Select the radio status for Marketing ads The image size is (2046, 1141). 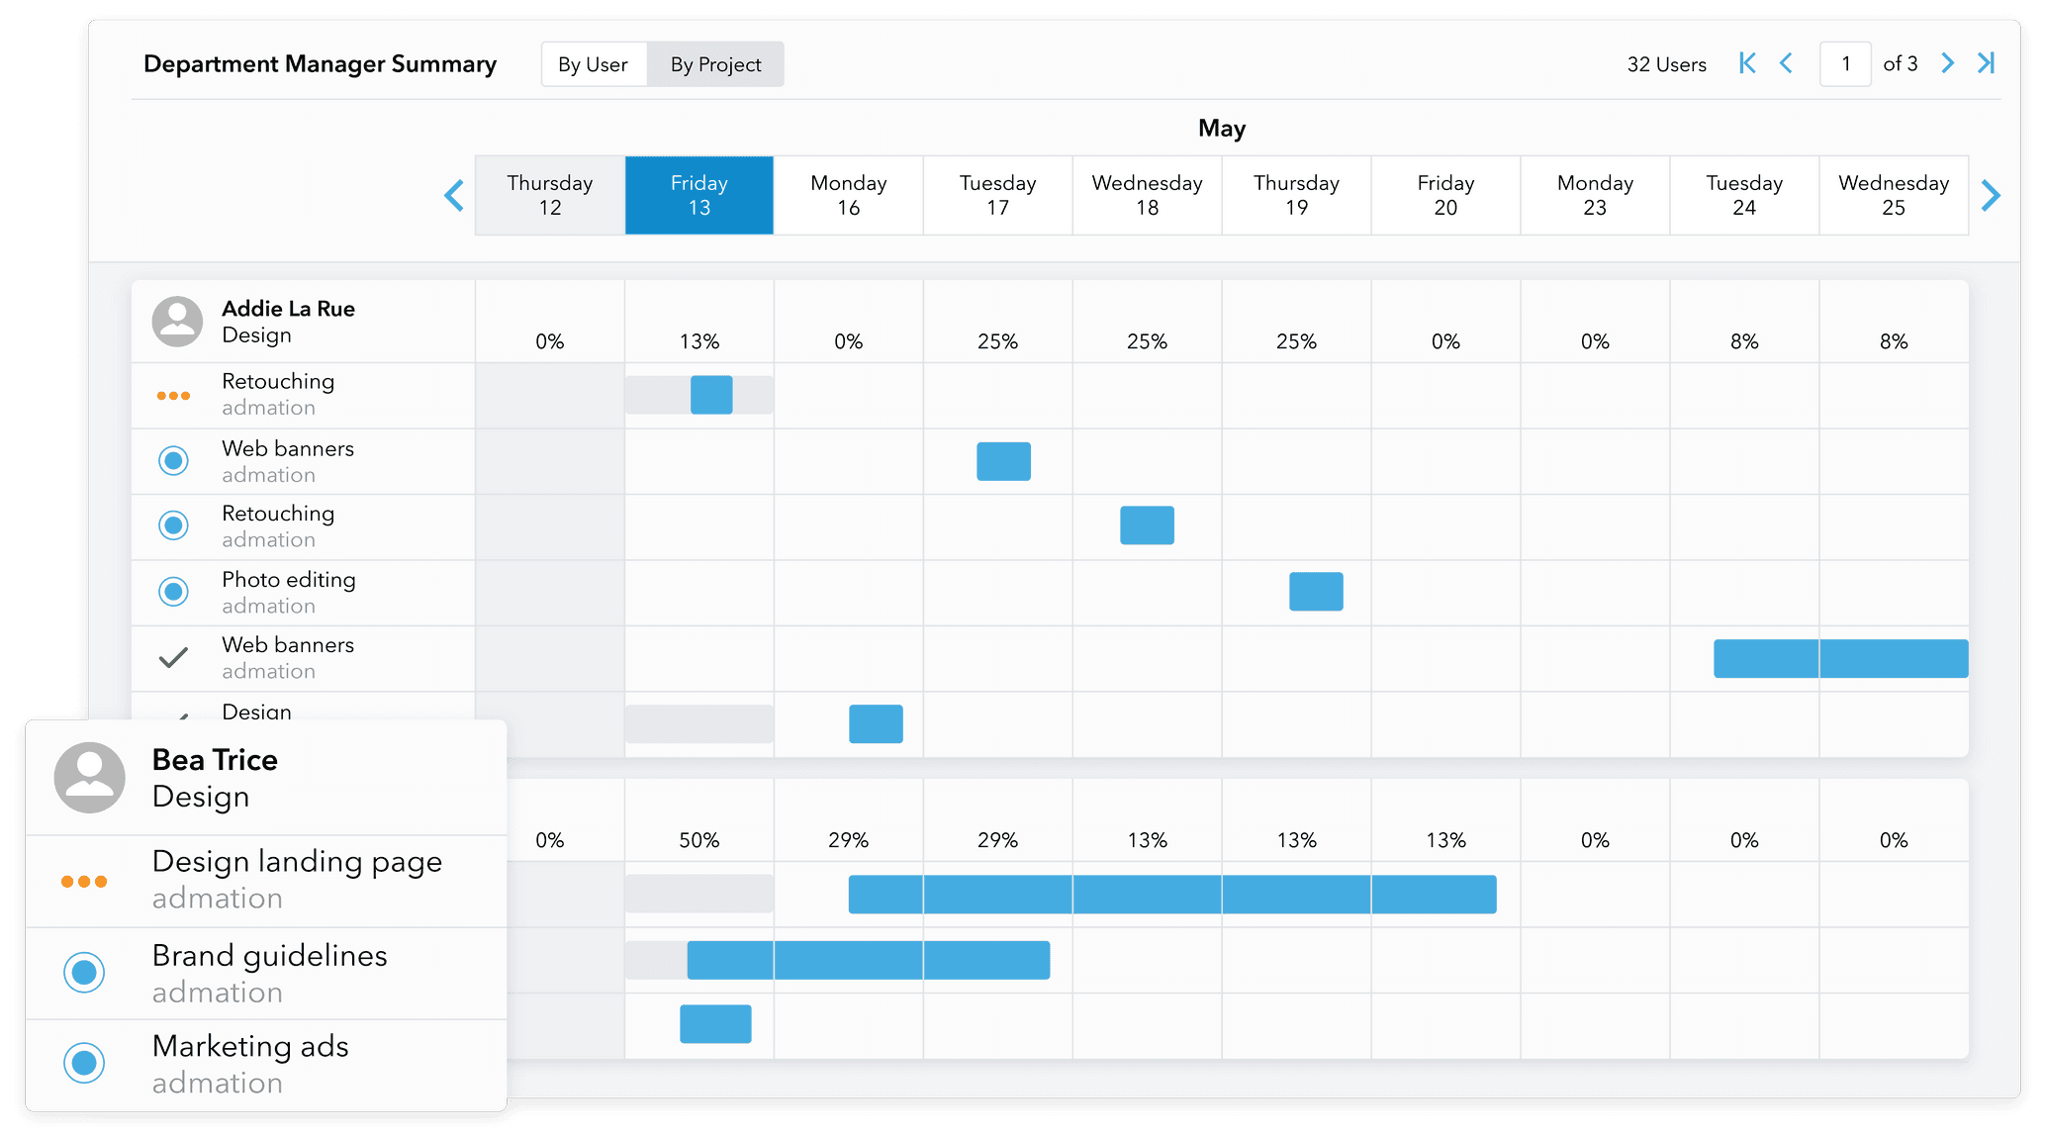(x=84, y=1063)
